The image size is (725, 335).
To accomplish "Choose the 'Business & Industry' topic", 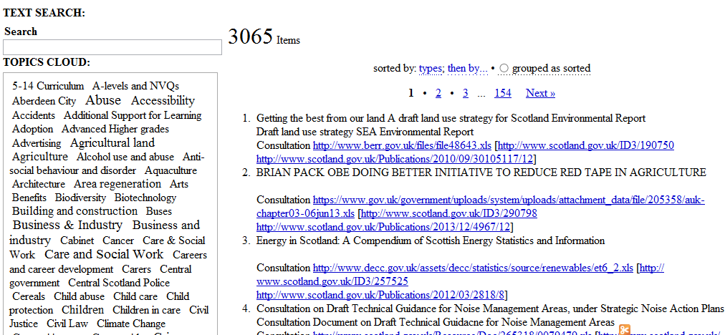I will click(68, 225).
